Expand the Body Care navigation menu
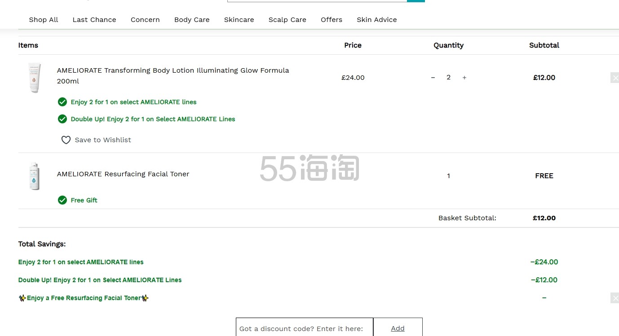This screenshot has height=336, width=619. tap(192, 20)
